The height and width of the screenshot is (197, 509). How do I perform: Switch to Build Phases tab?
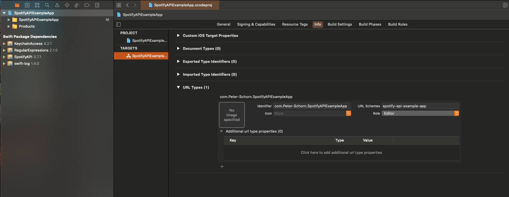370,24
